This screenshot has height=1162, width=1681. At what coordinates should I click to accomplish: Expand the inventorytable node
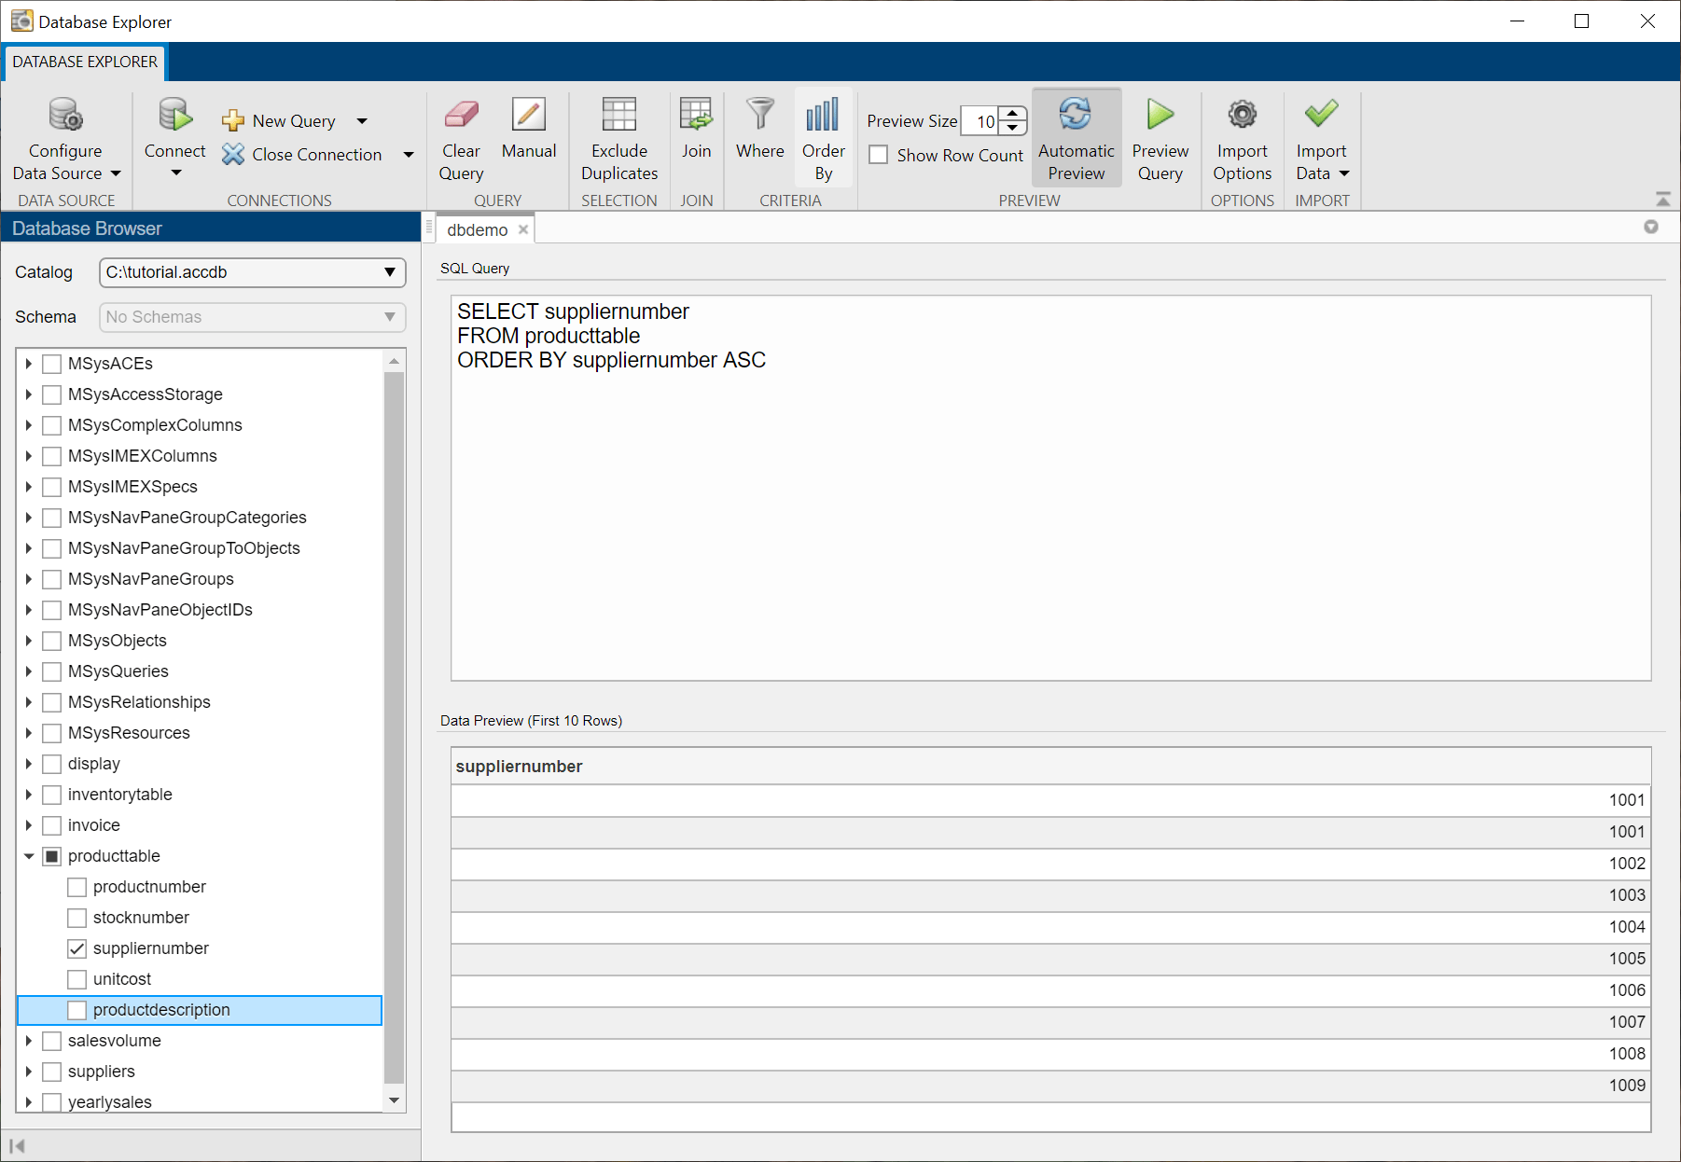[29, 795]
